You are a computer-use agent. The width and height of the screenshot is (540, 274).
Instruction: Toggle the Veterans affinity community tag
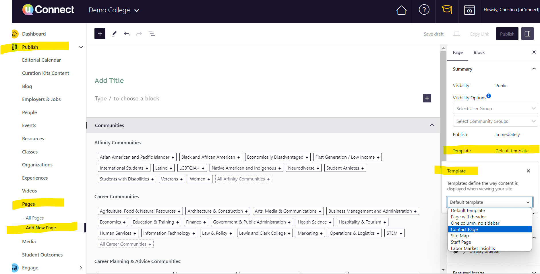coord(172,179)
